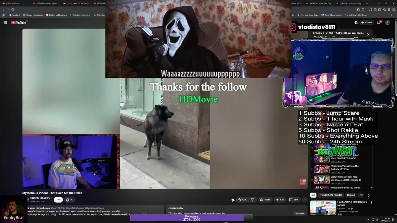Viewport: 397px width, 223px height.
Task: Toggle the browser sidebar panel icon
Action: tap(375, 10)
